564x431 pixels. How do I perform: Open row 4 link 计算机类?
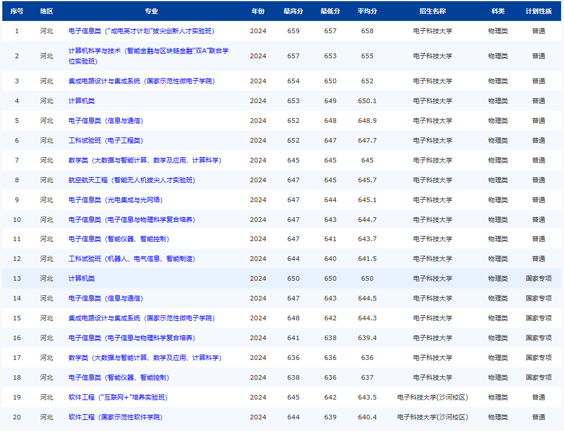[x=81, y=101]
